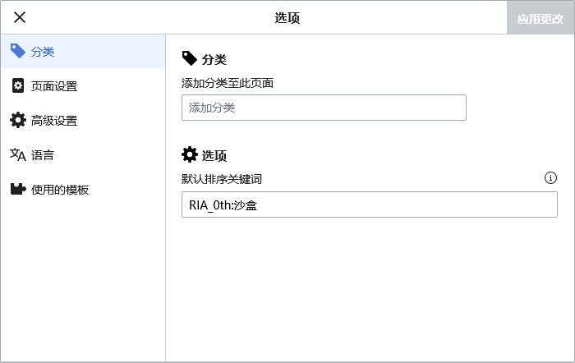This screenshot has height=363, width=575.
Task: Click the 应用更改 button
Action: coord(540,18)
